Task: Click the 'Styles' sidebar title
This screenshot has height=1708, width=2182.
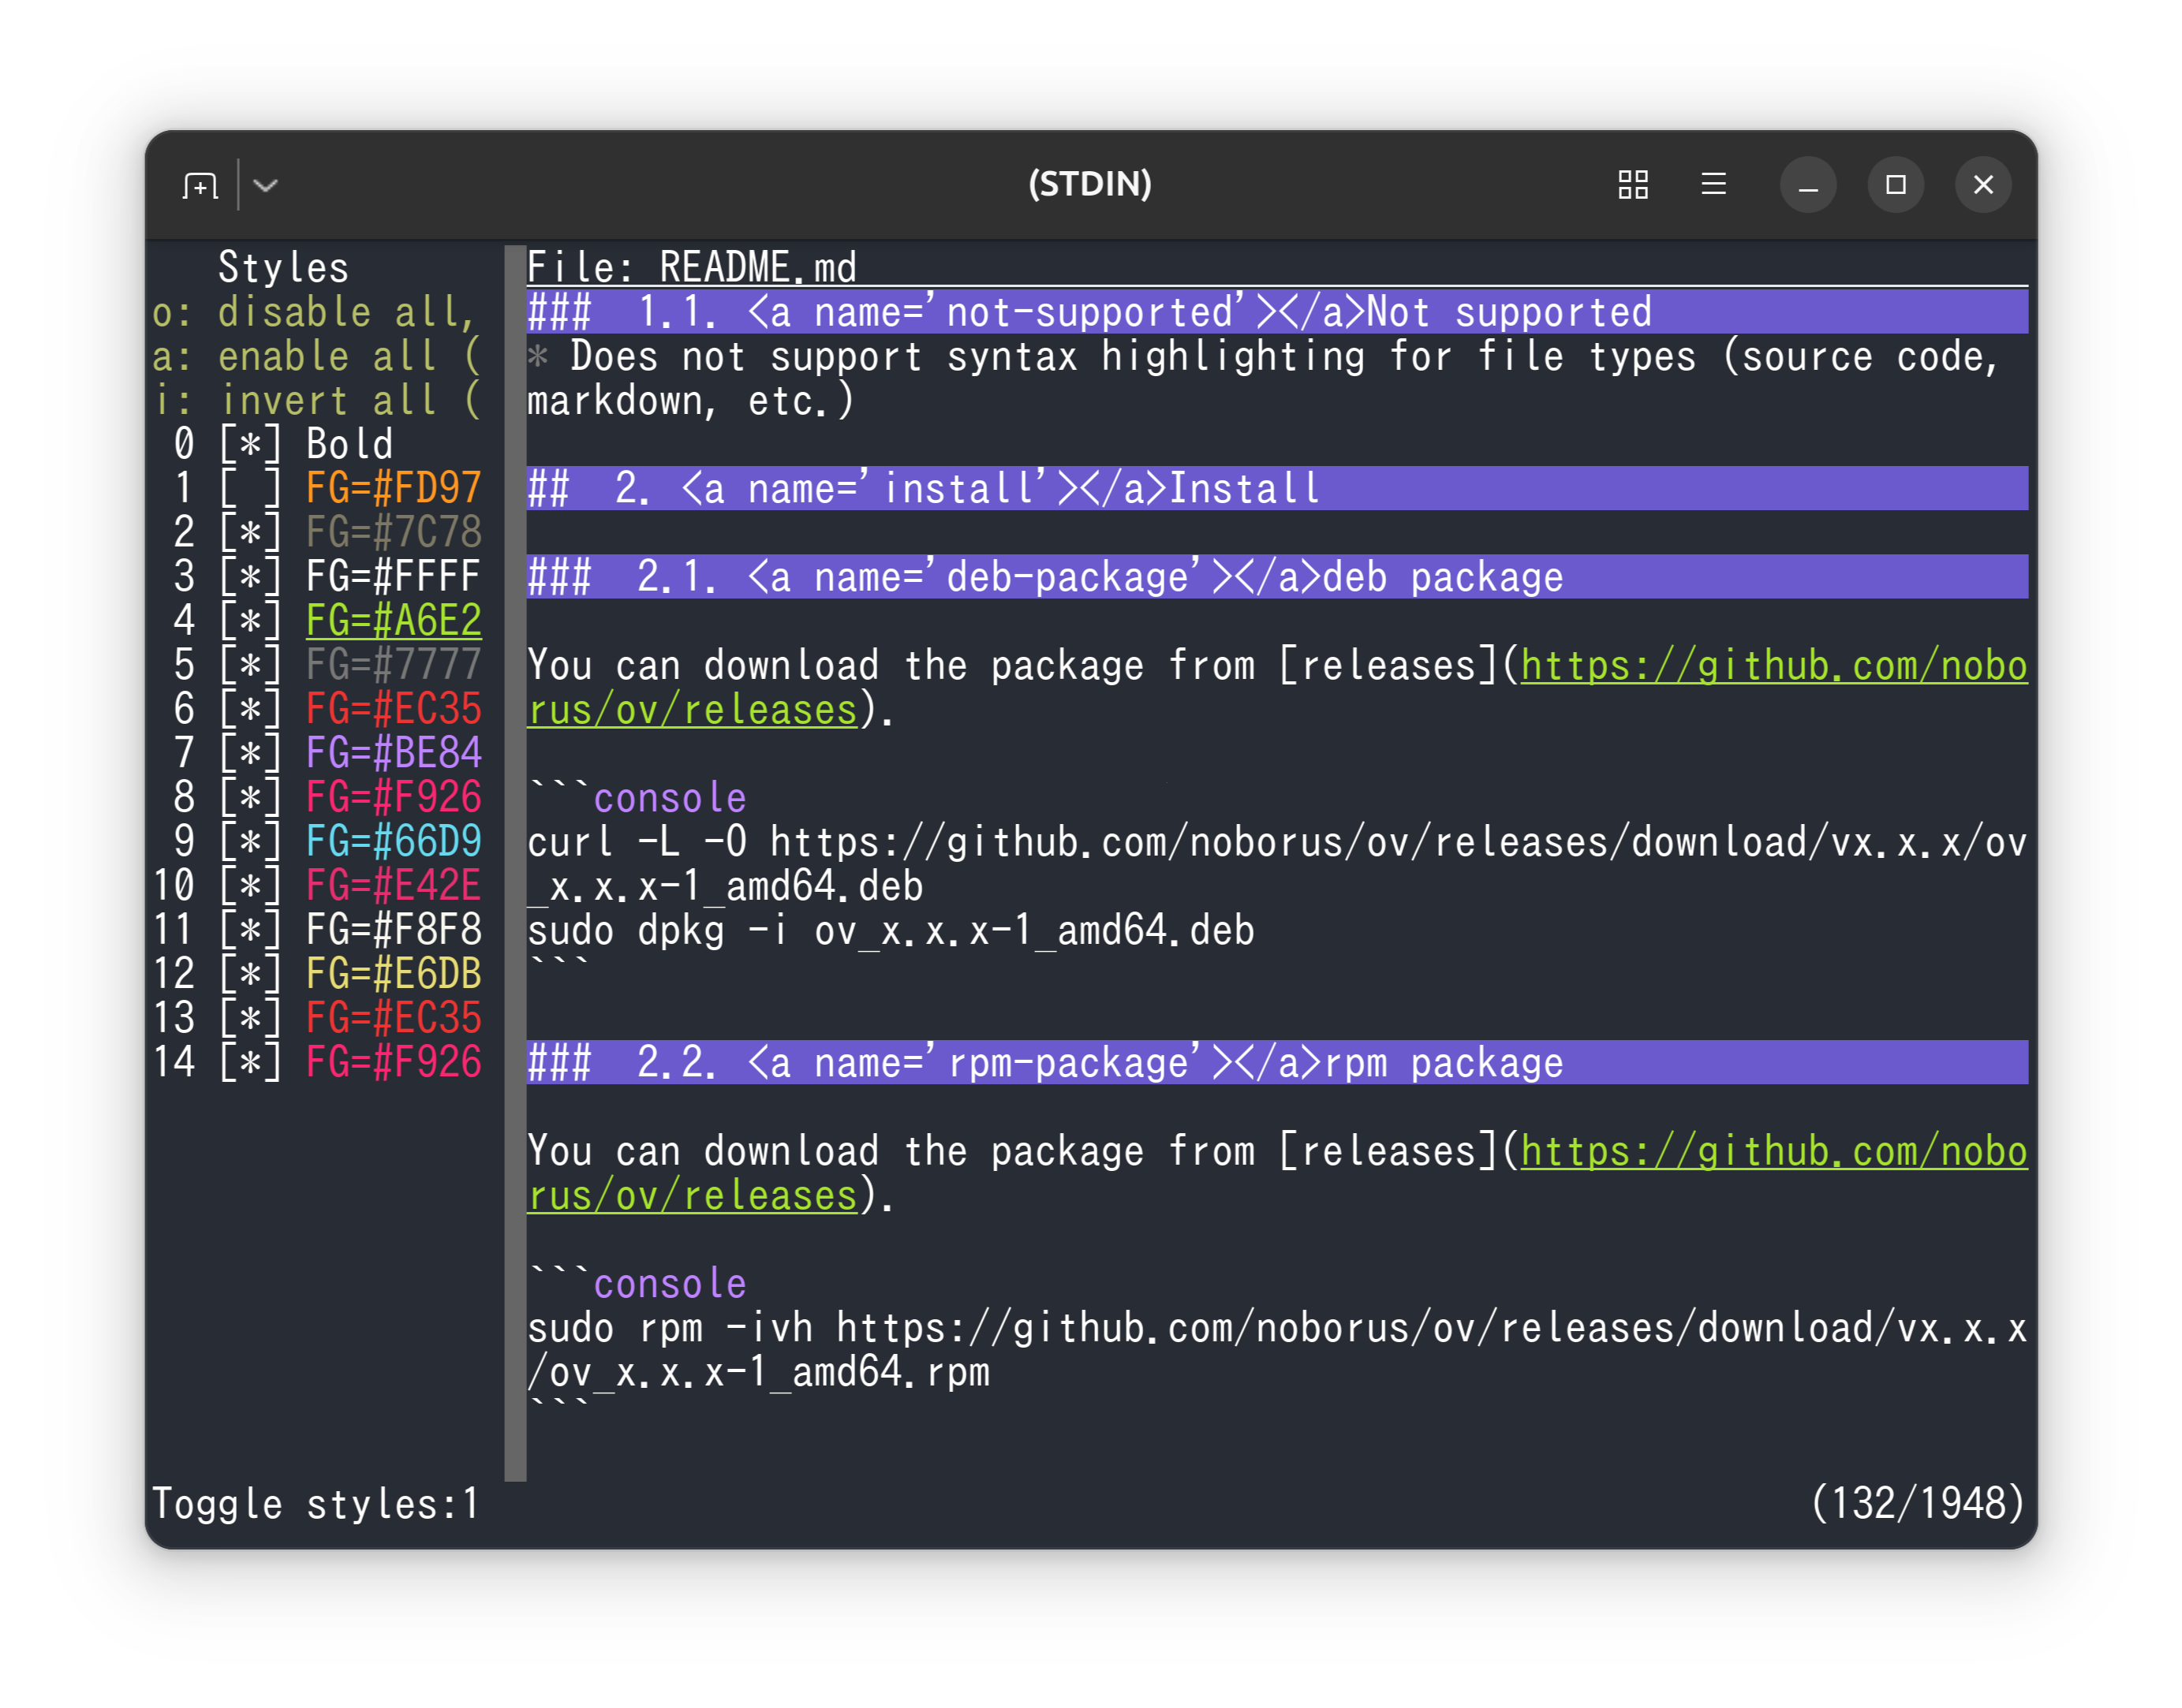Action: pyautogui.click(x=283, y=267)
